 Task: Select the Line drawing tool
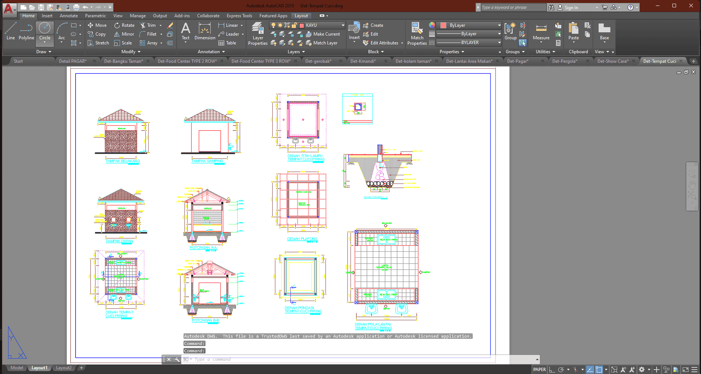pyautogui.click(x=11, y=31)
